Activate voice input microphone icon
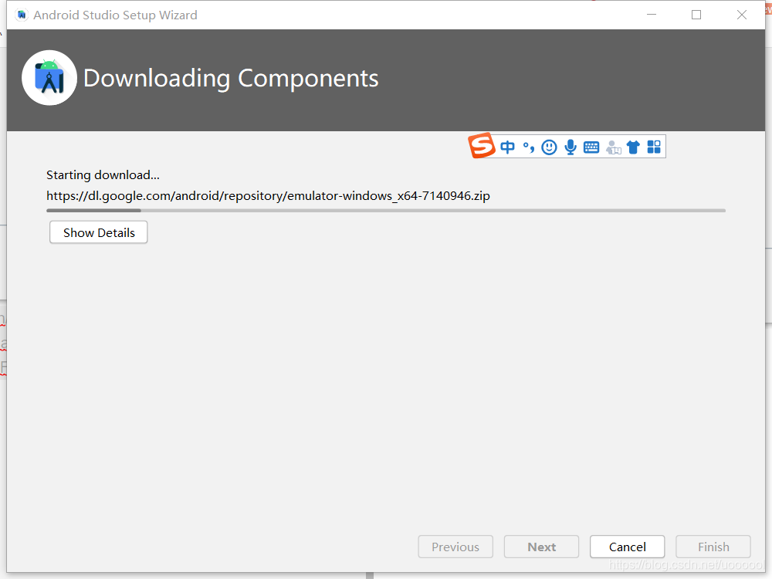 point(571,147)
